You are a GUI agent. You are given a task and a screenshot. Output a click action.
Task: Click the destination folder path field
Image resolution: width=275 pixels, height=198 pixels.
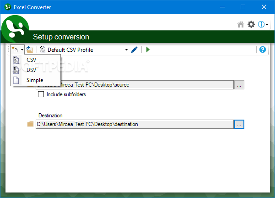(135, 124)
